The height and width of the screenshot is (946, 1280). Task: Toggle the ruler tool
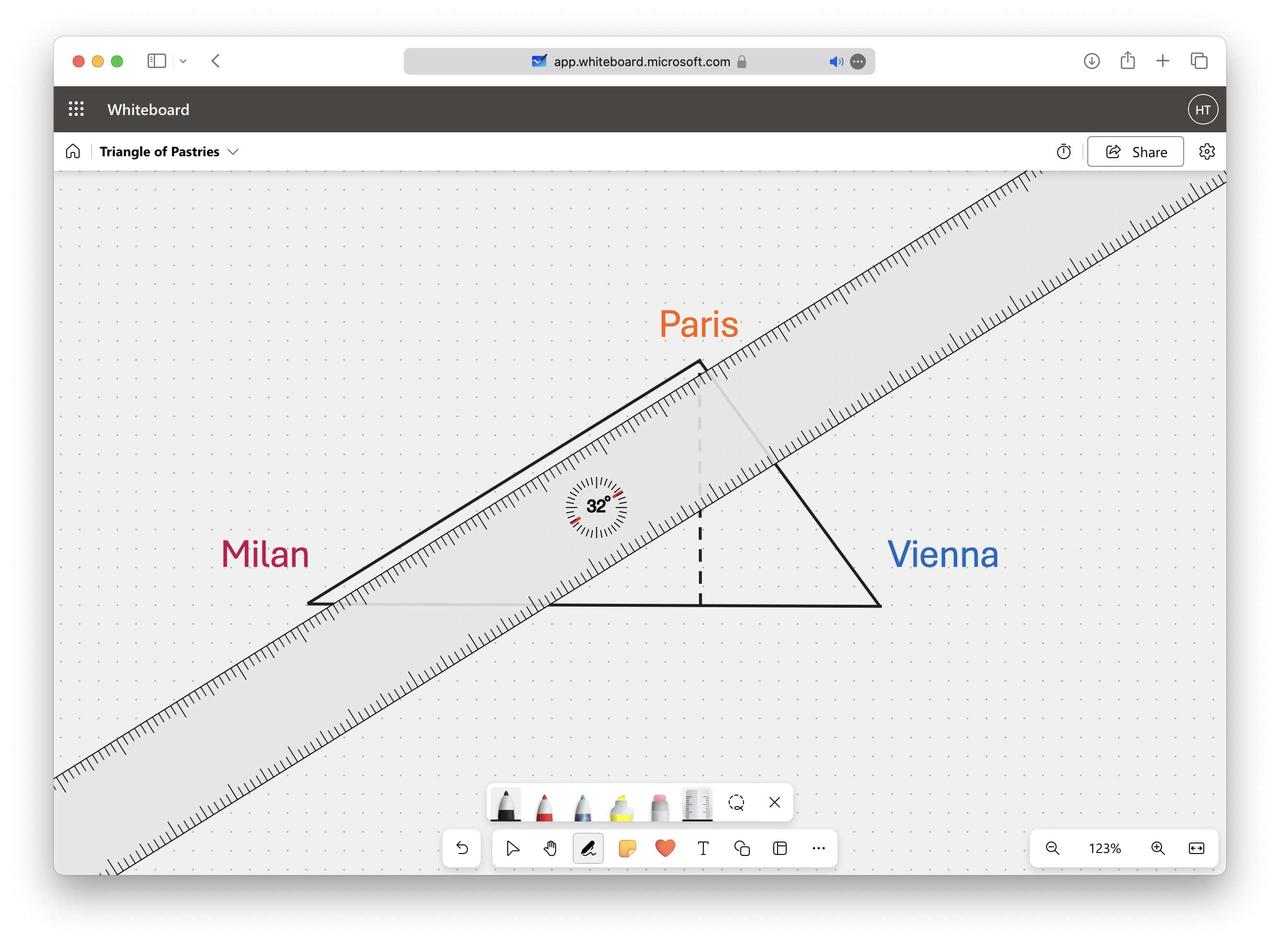[698, 802]
